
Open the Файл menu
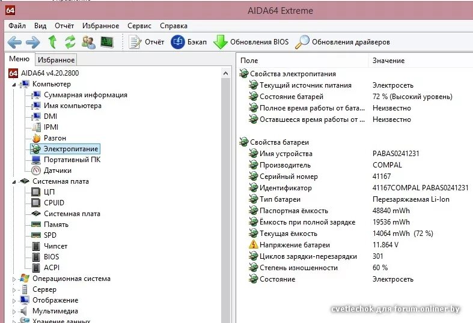click(x=17, y=26)
